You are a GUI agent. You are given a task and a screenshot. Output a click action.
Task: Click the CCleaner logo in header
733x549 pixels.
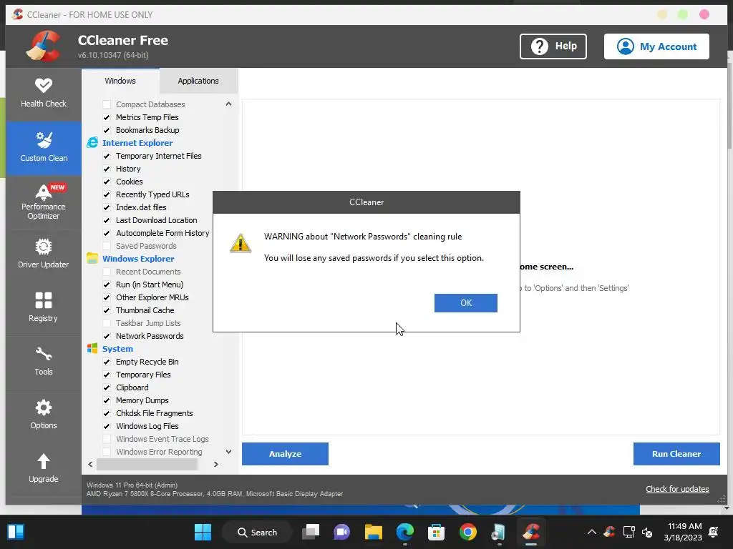(44, 46)
